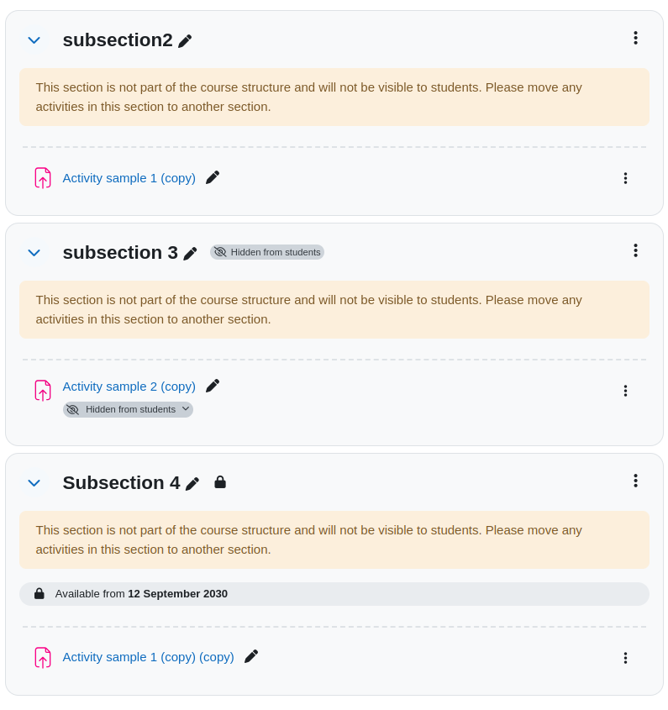Open Activity sample 1 (copy) link
The height and width of the screenshot is (710, 668).
click(129, 178)
